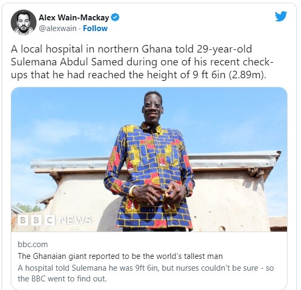The width and height of the screenshot is (301, 290).
Task: Open the bbc.com domain link
Action: click(33, 244)
